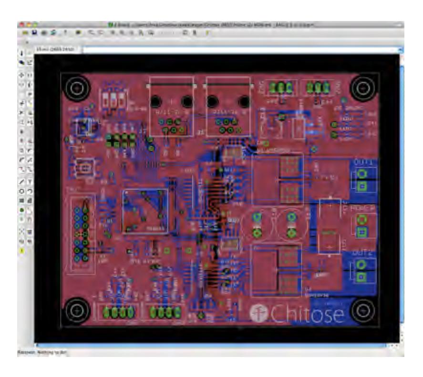Launch the Autorouter tool
The image size is (423, 377).
(x=30, y=231)
